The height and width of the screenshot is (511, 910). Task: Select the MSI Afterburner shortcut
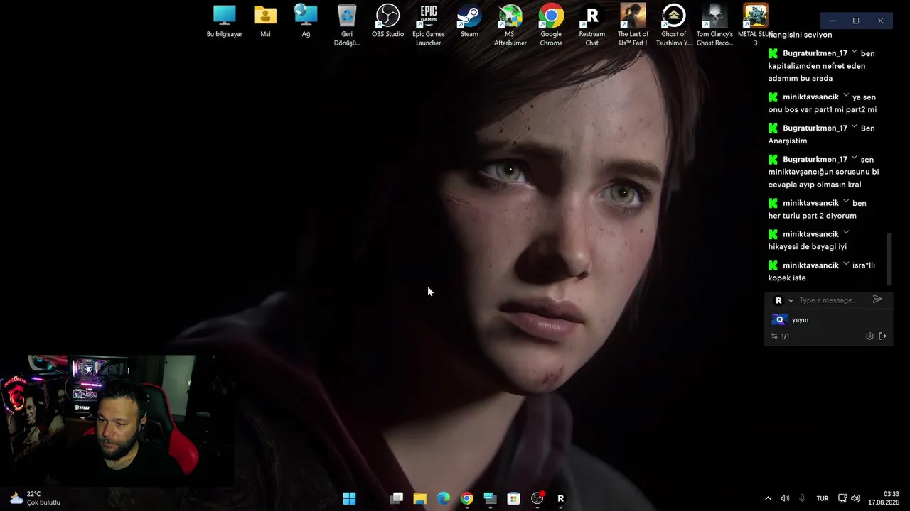(x=510, y=25)
